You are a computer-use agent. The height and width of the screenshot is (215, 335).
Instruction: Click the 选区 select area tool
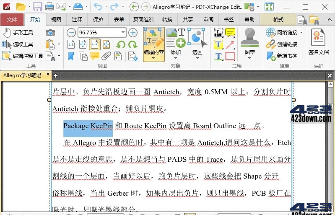tap(197, 41)
